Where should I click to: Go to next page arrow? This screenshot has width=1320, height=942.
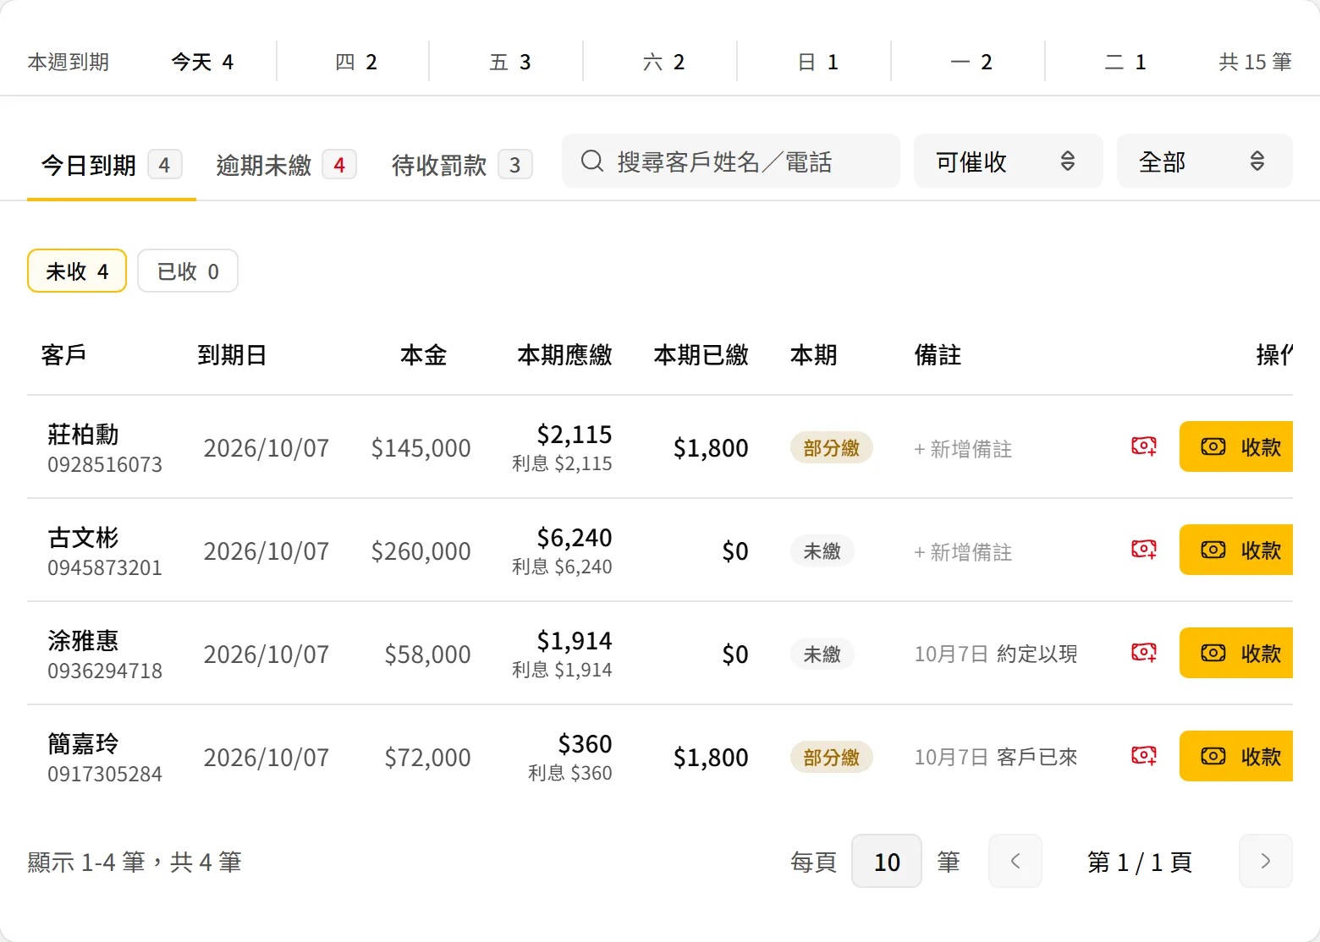tap(1266, 861)
